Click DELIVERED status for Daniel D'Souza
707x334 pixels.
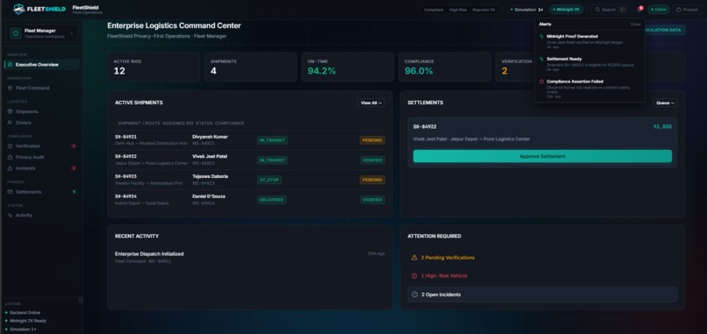271,200
